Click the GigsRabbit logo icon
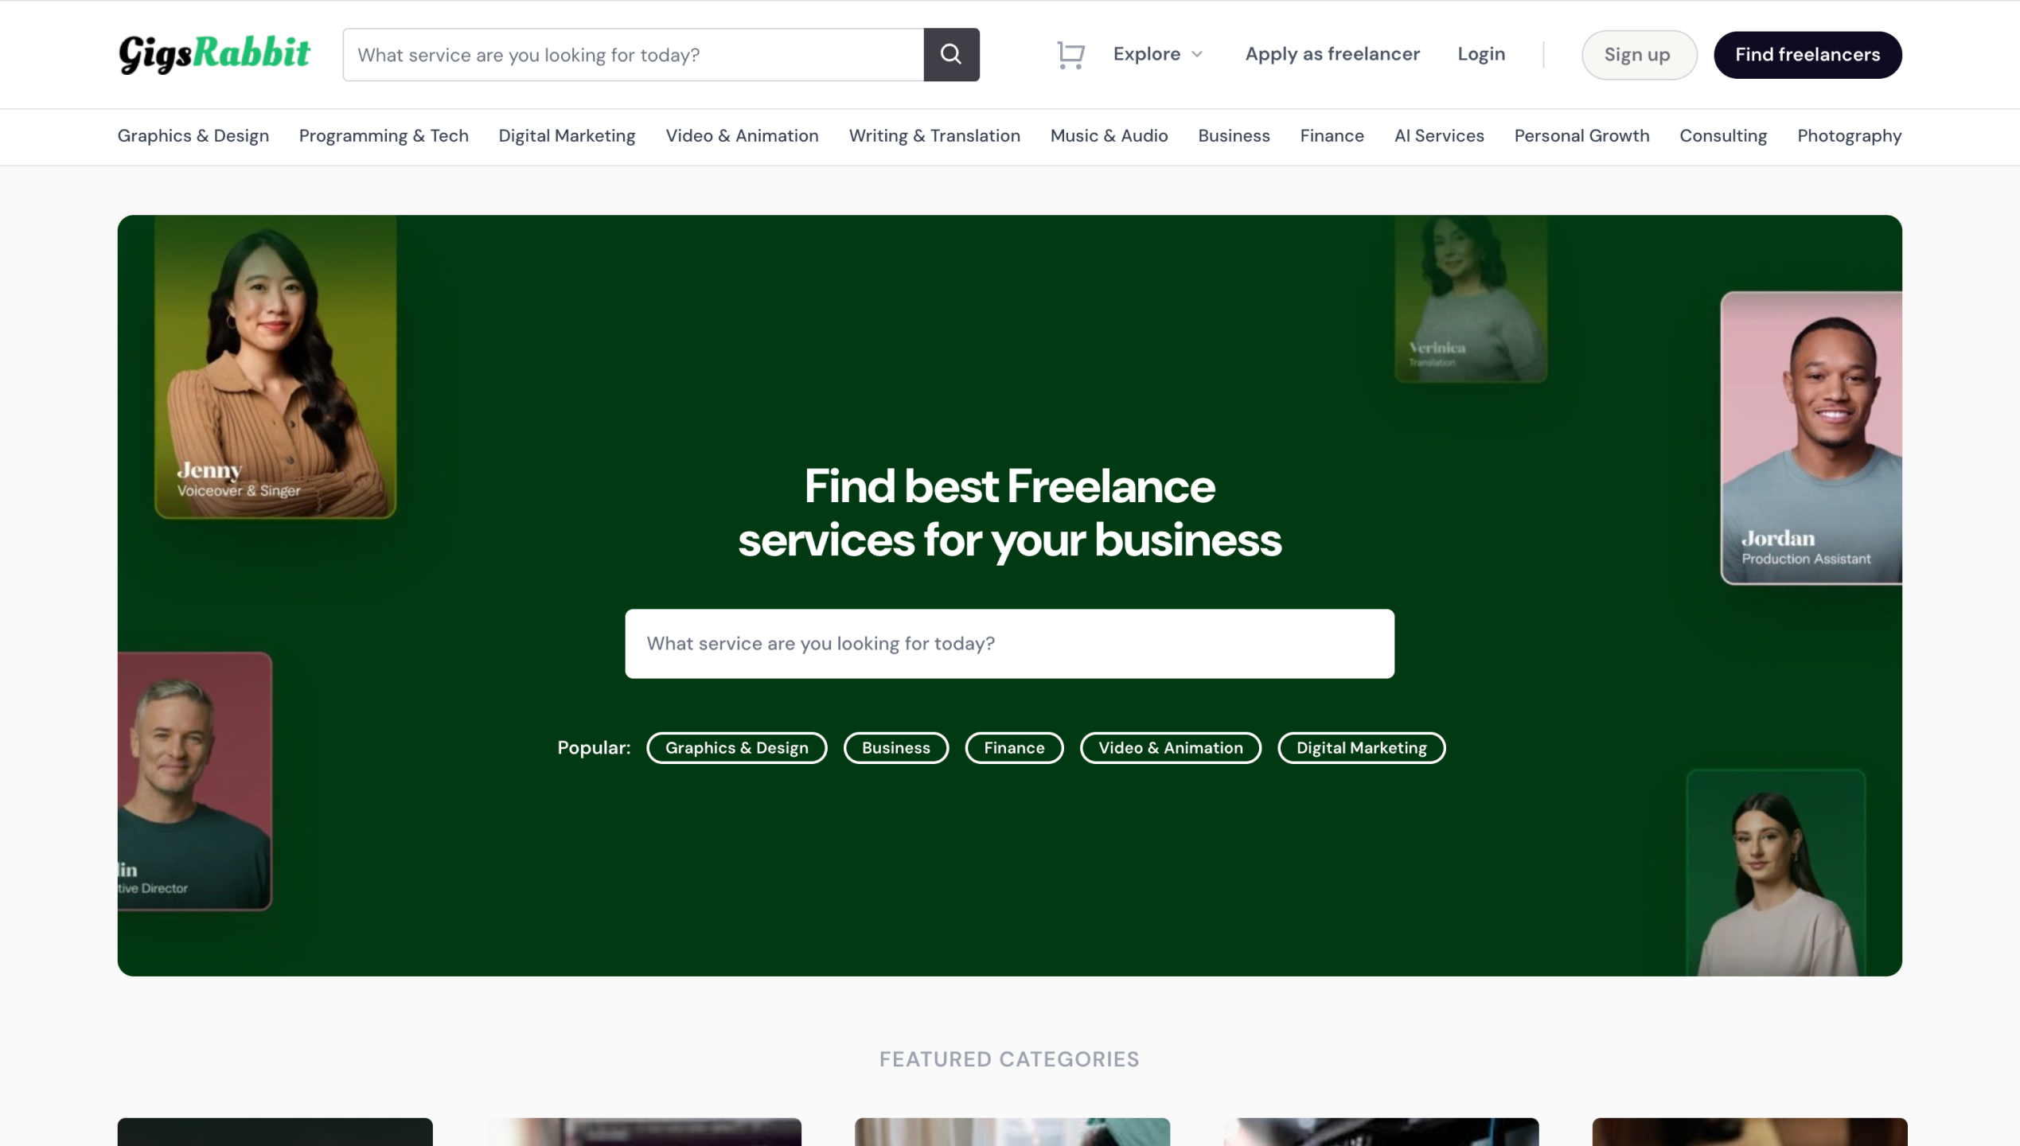This screenshot has width=2020, height=1146. [x=213, y=54]
